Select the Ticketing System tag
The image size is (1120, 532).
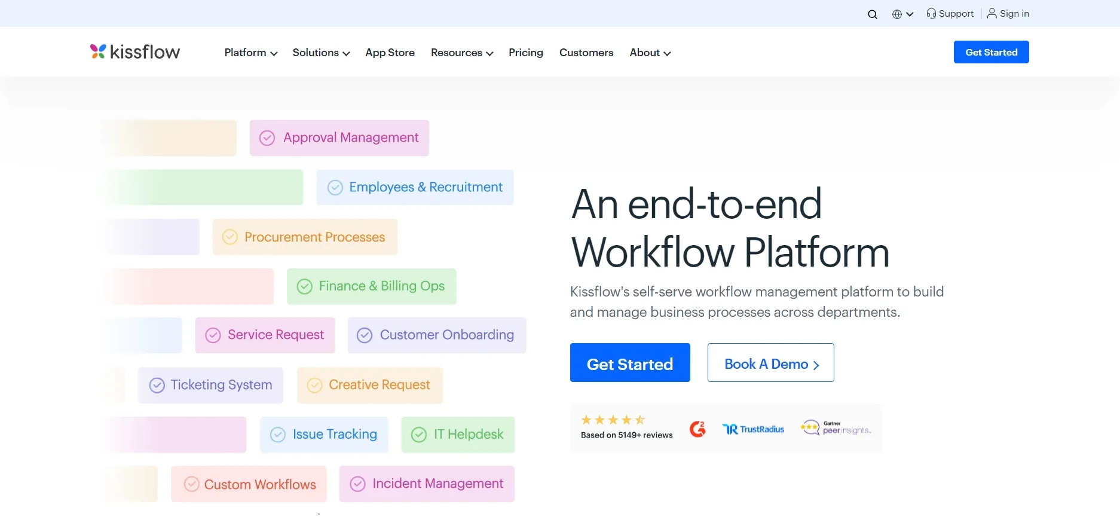pos(210,385)
